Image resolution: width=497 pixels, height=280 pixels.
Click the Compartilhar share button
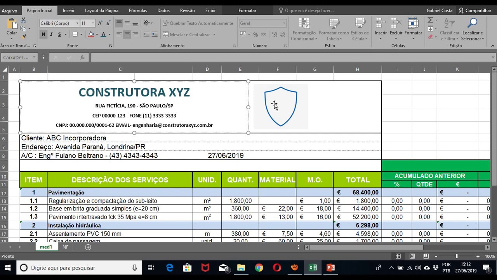475,10
